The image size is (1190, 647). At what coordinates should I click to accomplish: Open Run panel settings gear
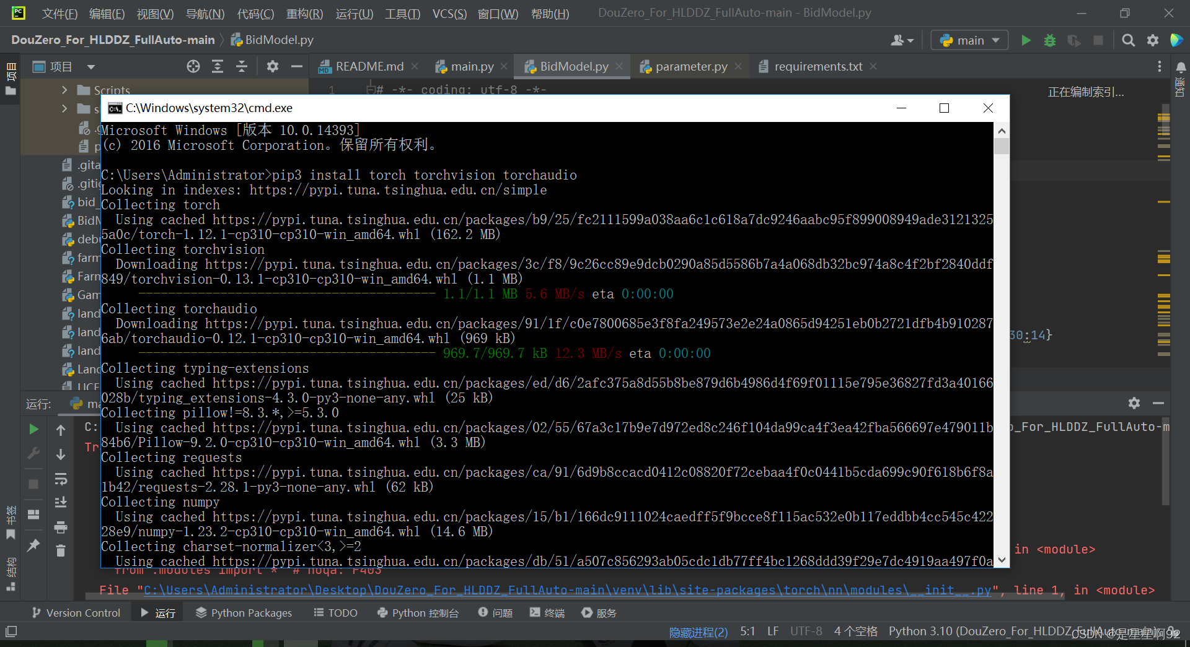tap(1134, 403)
